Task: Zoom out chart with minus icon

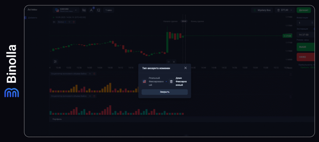Action: click(169, 62)
